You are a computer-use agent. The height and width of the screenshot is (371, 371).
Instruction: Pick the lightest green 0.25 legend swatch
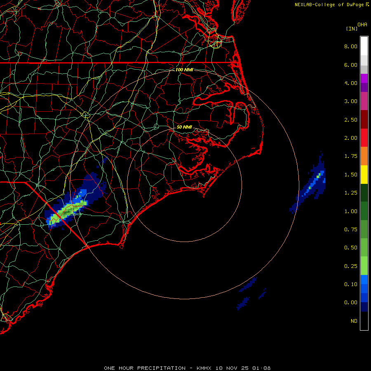[x=364, y=266]
